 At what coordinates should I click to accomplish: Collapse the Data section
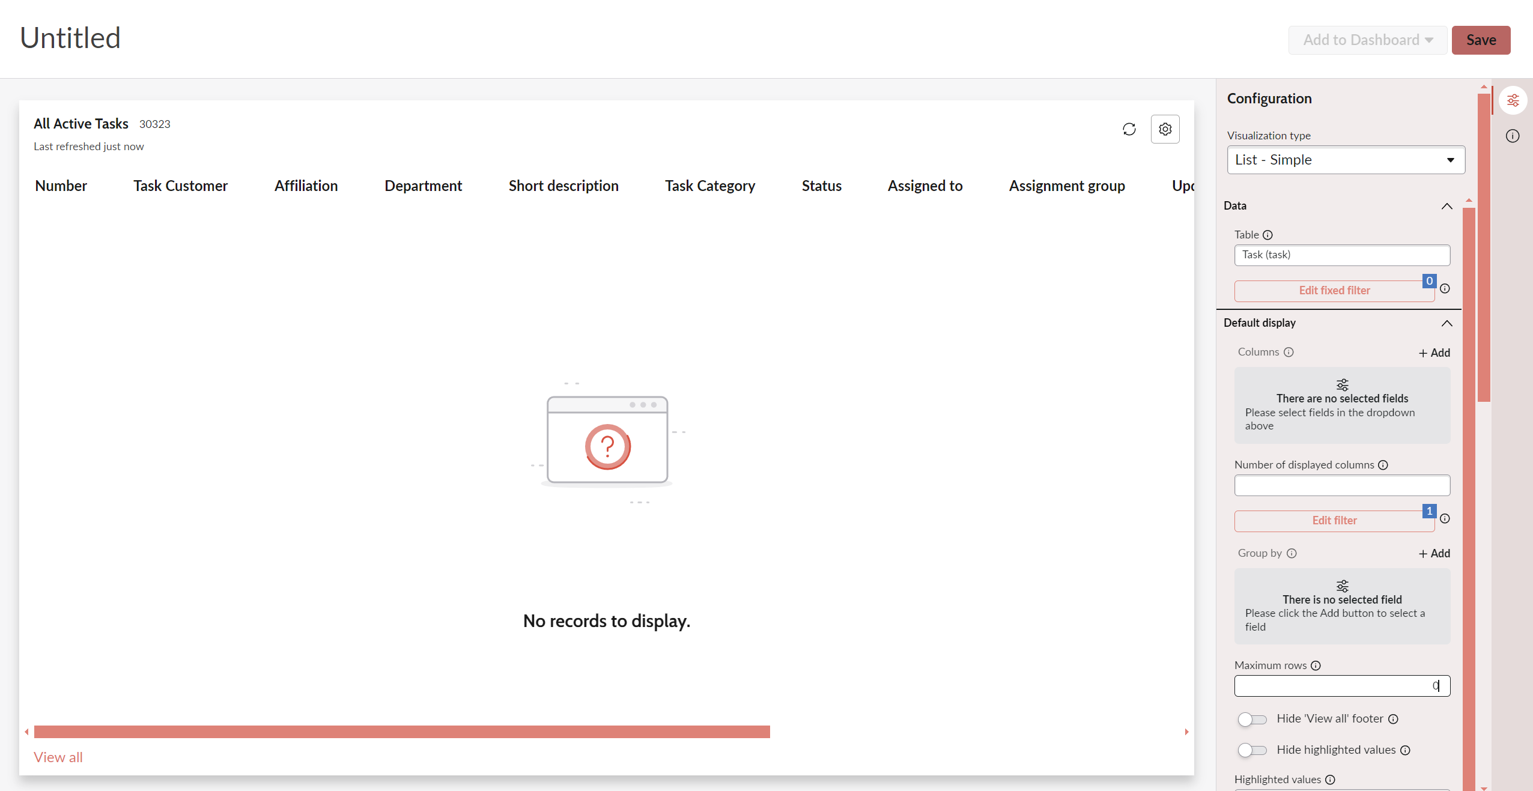[x=1447, y=207]
